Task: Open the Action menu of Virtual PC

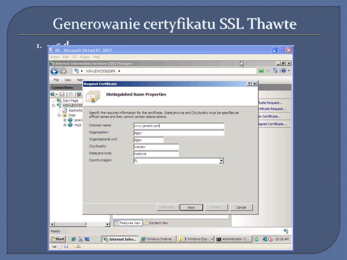Action: pyautogui.click(x=55, y=57)
